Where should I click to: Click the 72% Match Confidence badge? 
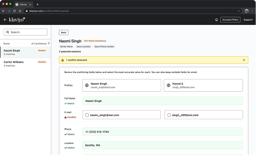point(95,41)
